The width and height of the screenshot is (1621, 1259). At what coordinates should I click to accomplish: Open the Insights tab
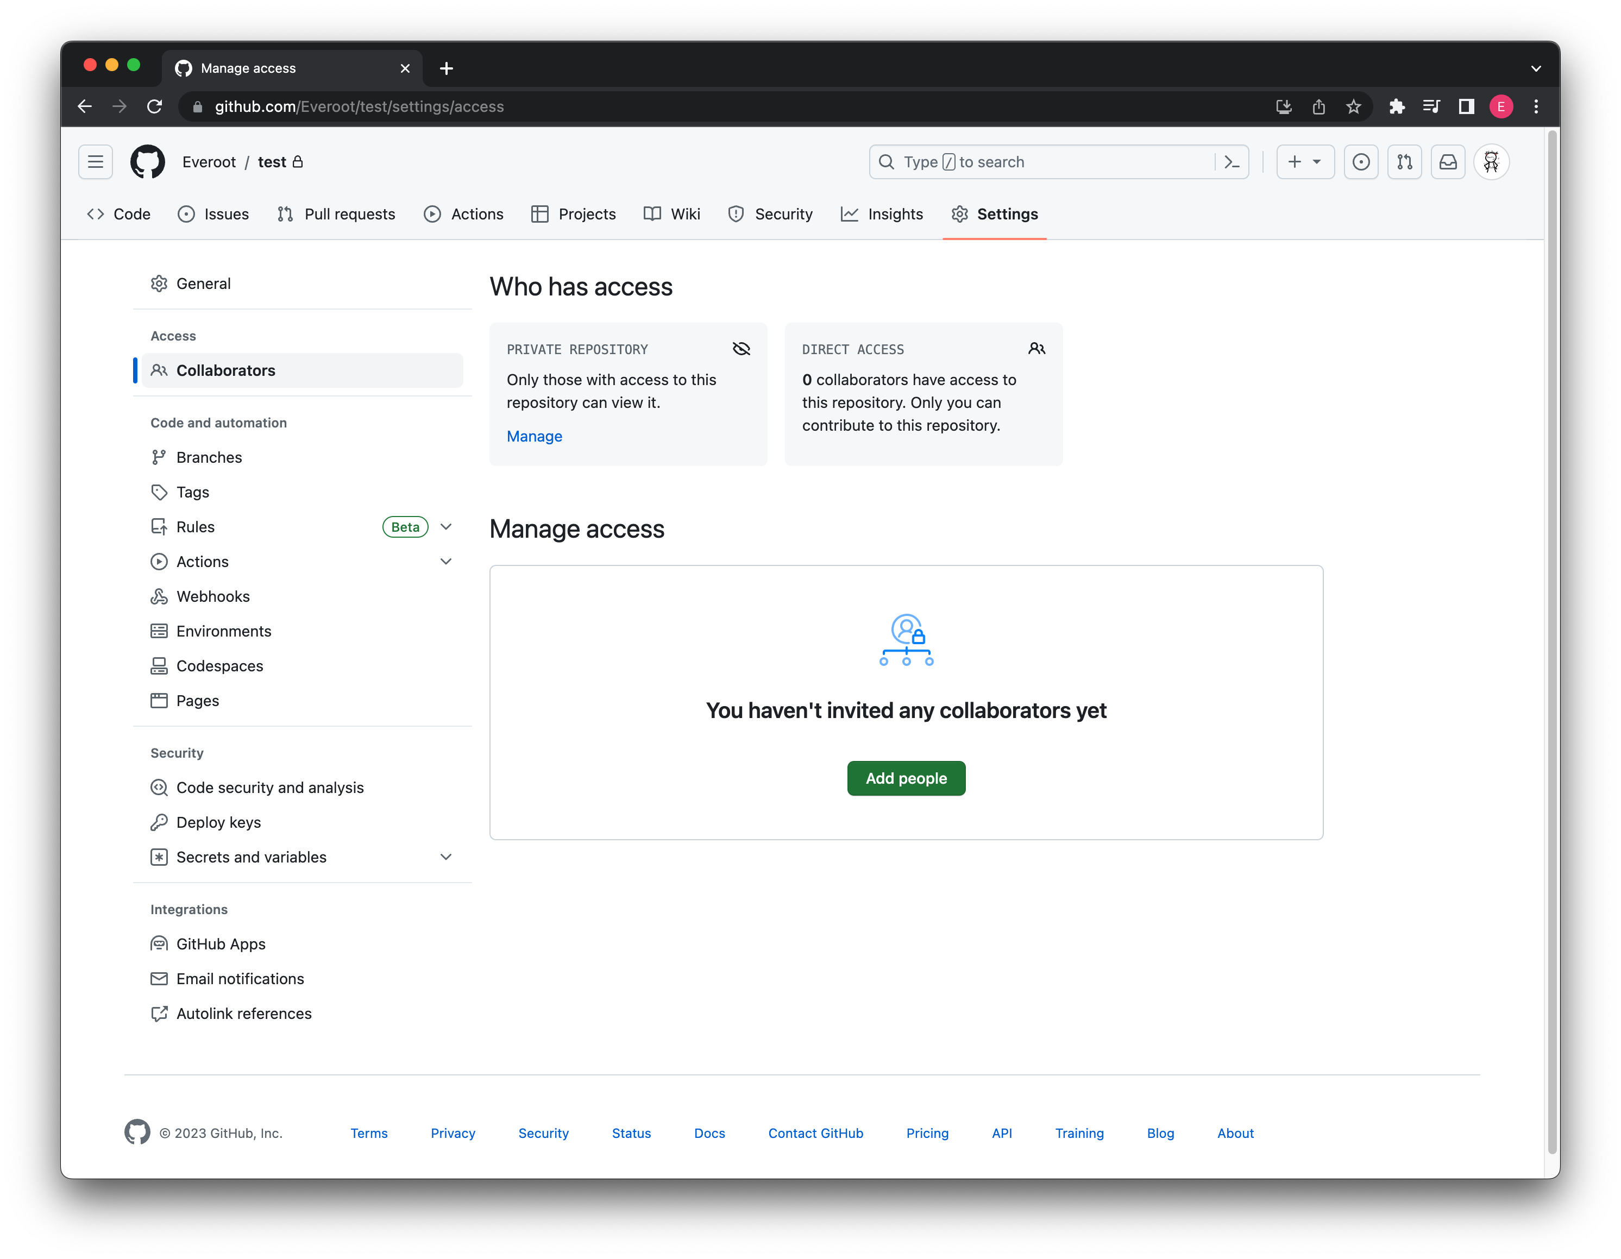[882, 213]
